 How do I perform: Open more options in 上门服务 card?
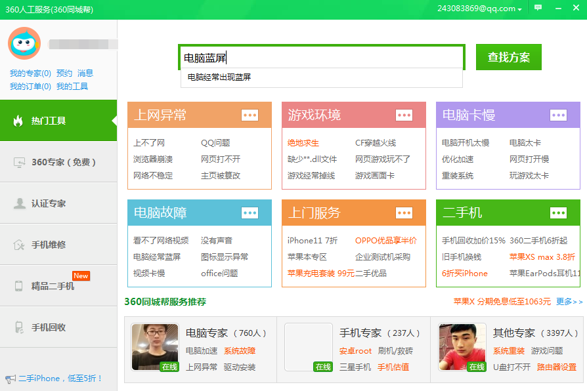[404, 213]
